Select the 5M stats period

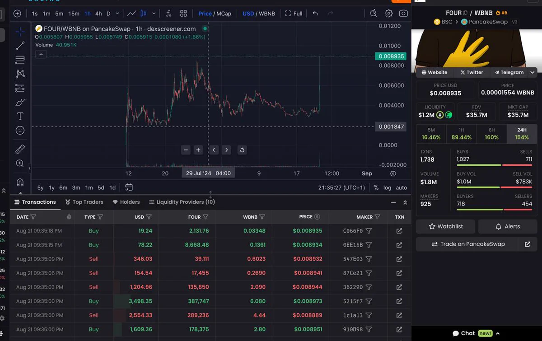coord(431,134)
